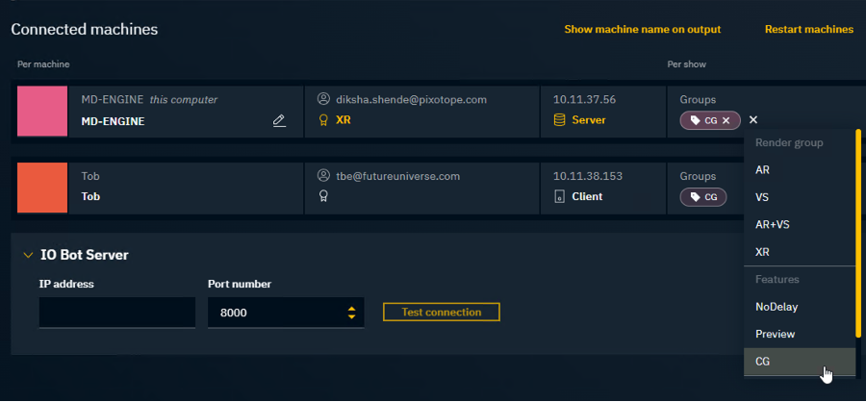
Task: Select AR render group from dropdown
Action: (762, 169)
